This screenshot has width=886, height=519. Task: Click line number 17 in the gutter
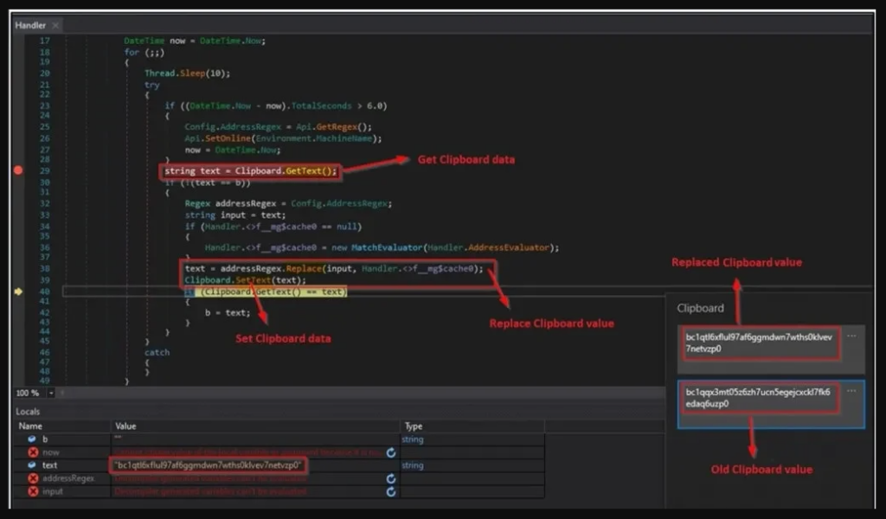[45, 41]
